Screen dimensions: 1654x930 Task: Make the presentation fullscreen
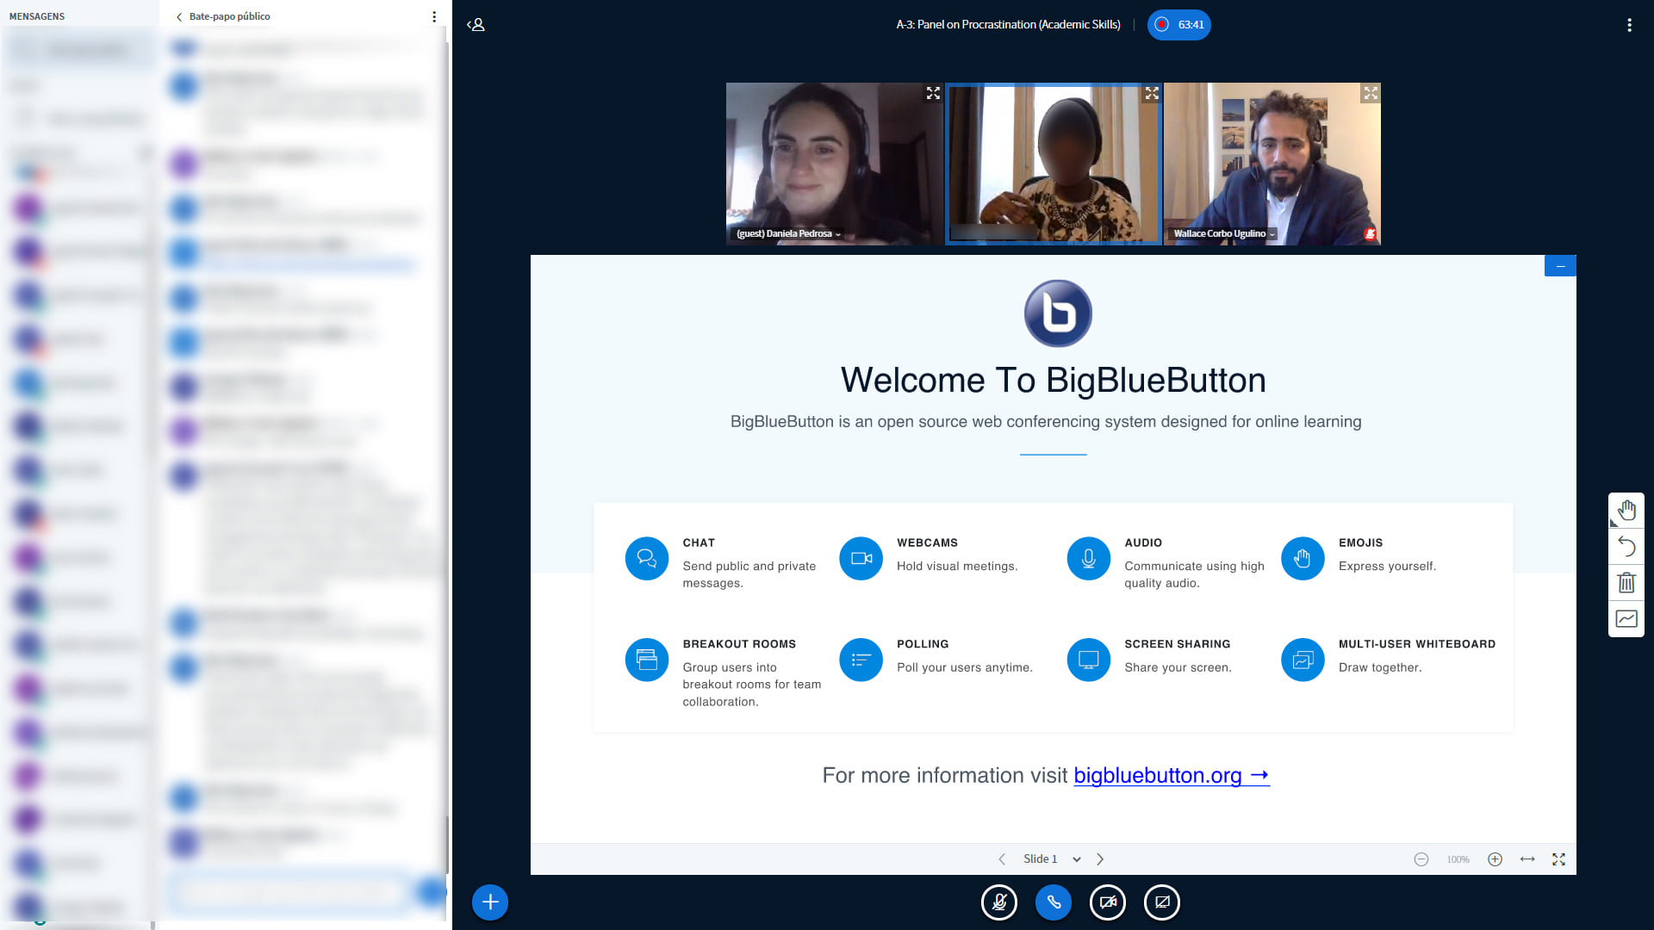point(1559,859)
